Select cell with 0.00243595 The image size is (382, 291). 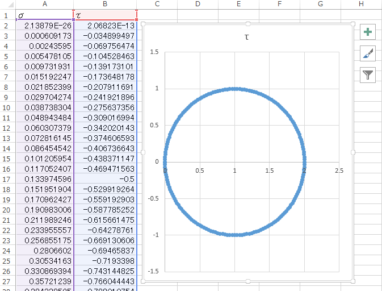coord(45,46)
